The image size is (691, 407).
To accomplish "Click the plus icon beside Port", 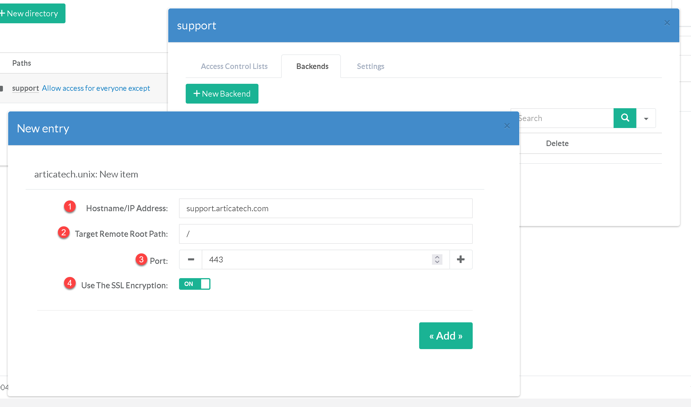I will (x=461, y=260).
